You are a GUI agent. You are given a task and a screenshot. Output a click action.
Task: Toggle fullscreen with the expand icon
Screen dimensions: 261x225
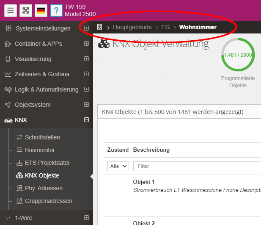coord(26,11)
